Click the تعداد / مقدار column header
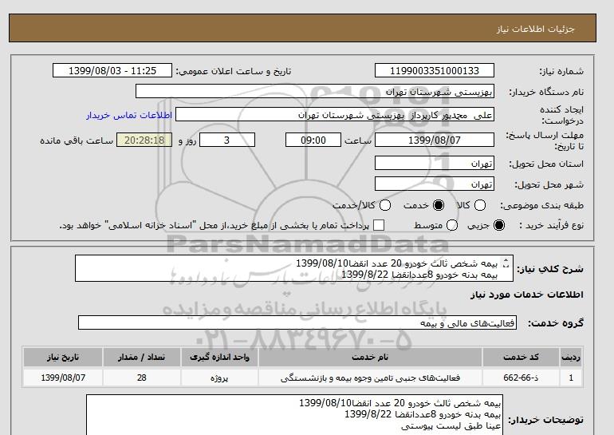 tap(141, 357)
